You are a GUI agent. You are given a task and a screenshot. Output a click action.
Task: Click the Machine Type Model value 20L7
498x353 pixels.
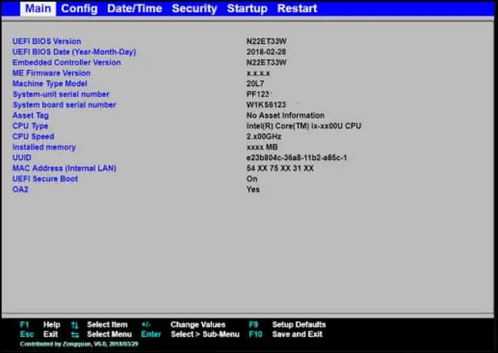coord(255,84)
